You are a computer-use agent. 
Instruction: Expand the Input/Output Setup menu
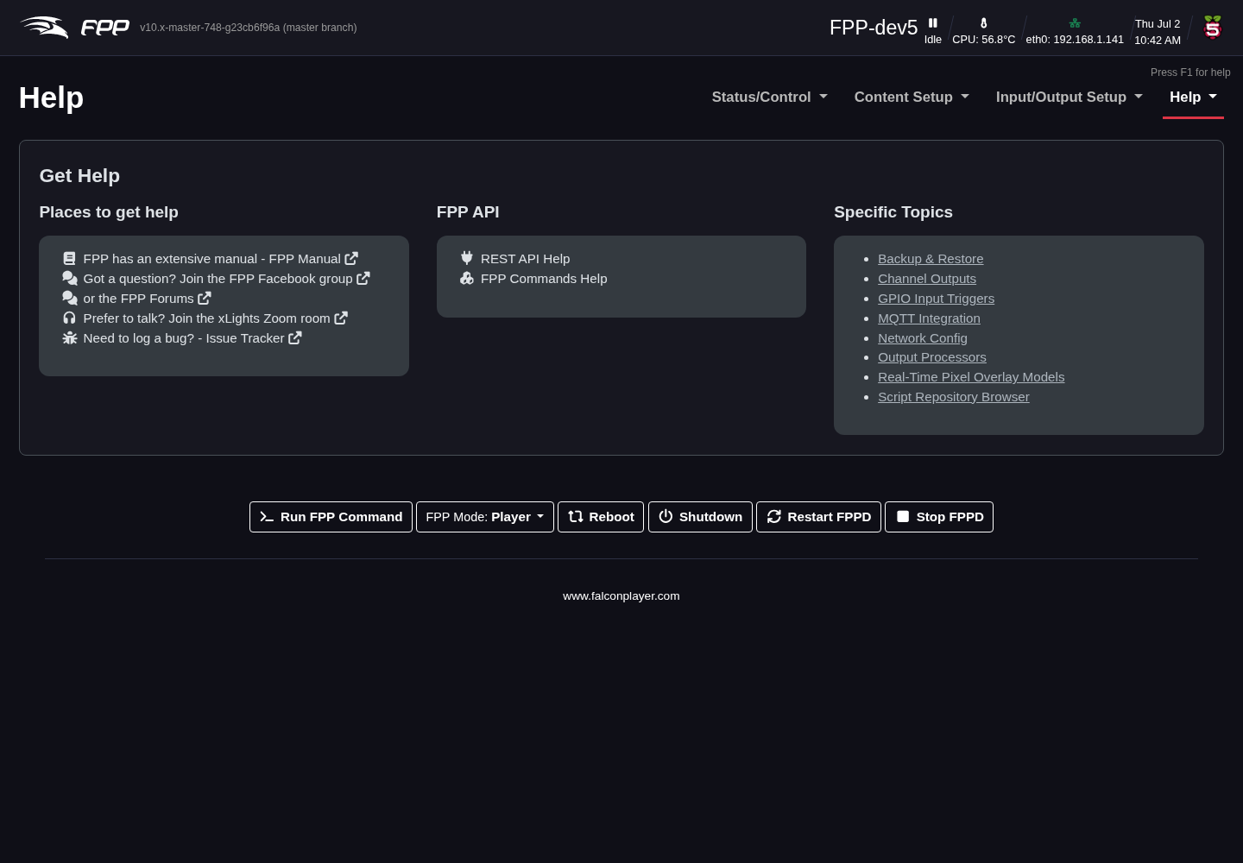tap(1069, 98)
